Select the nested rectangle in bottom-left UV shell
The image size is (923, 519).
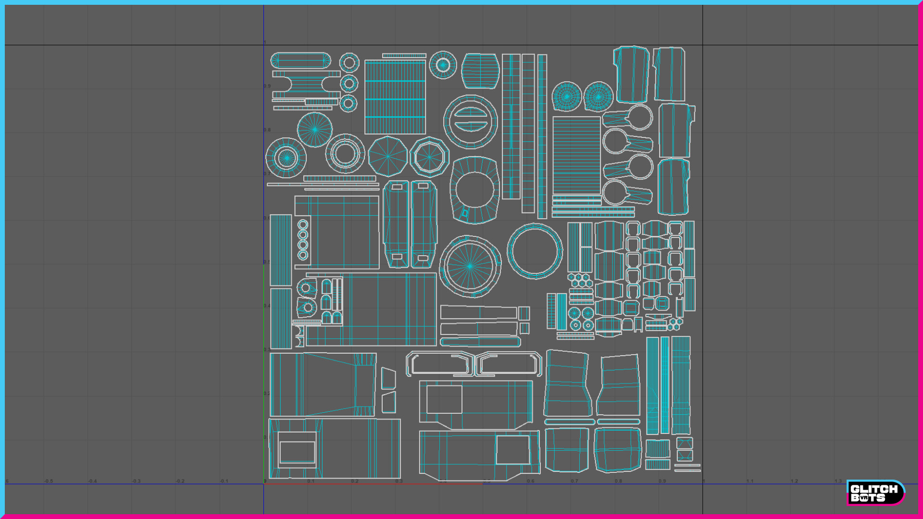point(297,451)
